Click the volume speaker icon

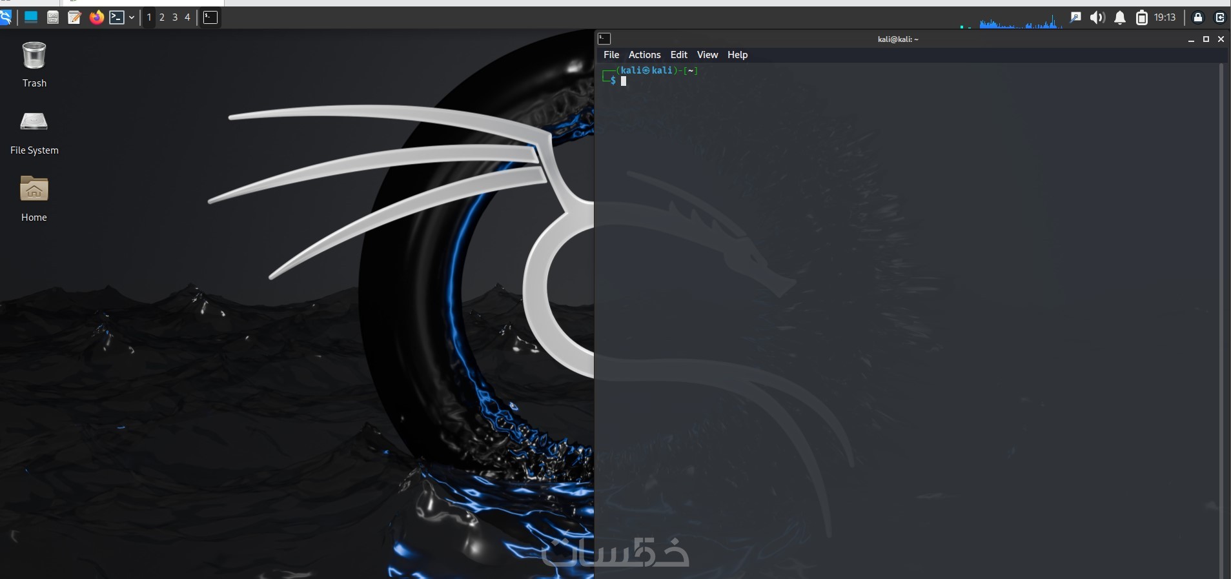pyautogui.click(x=1097, y=17)
